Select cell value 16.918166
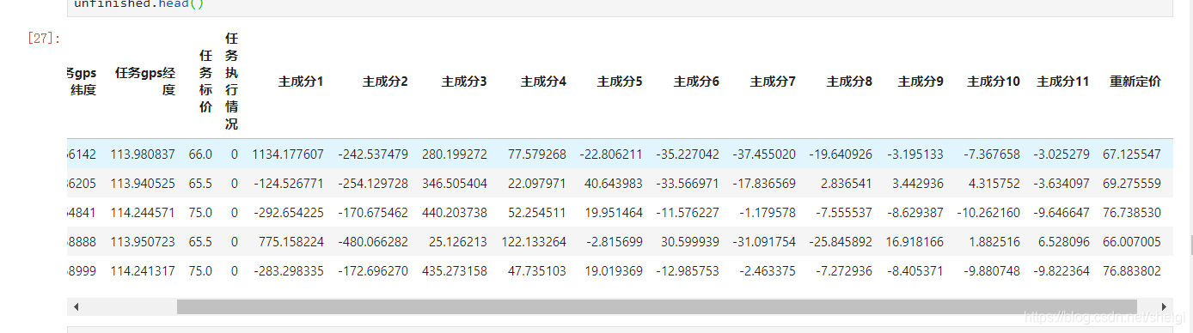 click(x=915, y=242)
